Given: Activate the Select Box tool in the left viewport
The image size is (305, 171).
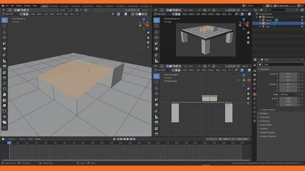Looking at the screenshot, I should coord(4,20).
